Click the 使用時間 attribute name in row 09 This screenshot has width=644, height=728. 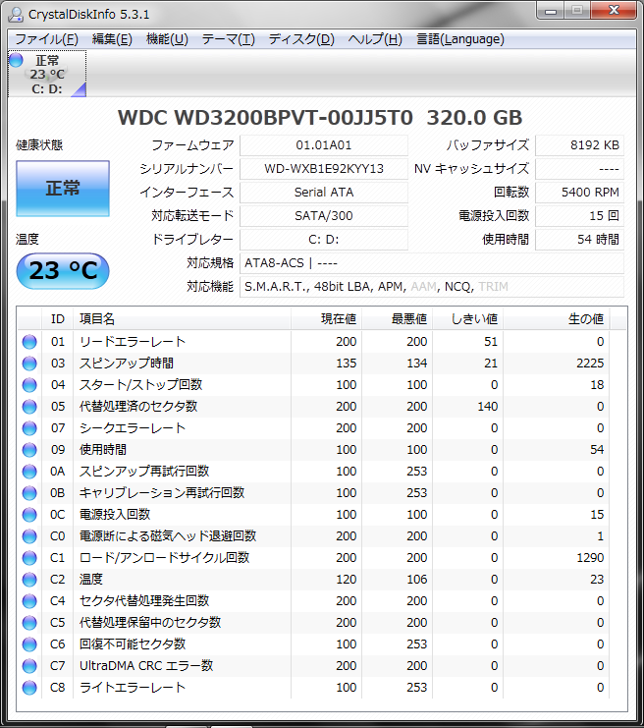tap(102, 450)
